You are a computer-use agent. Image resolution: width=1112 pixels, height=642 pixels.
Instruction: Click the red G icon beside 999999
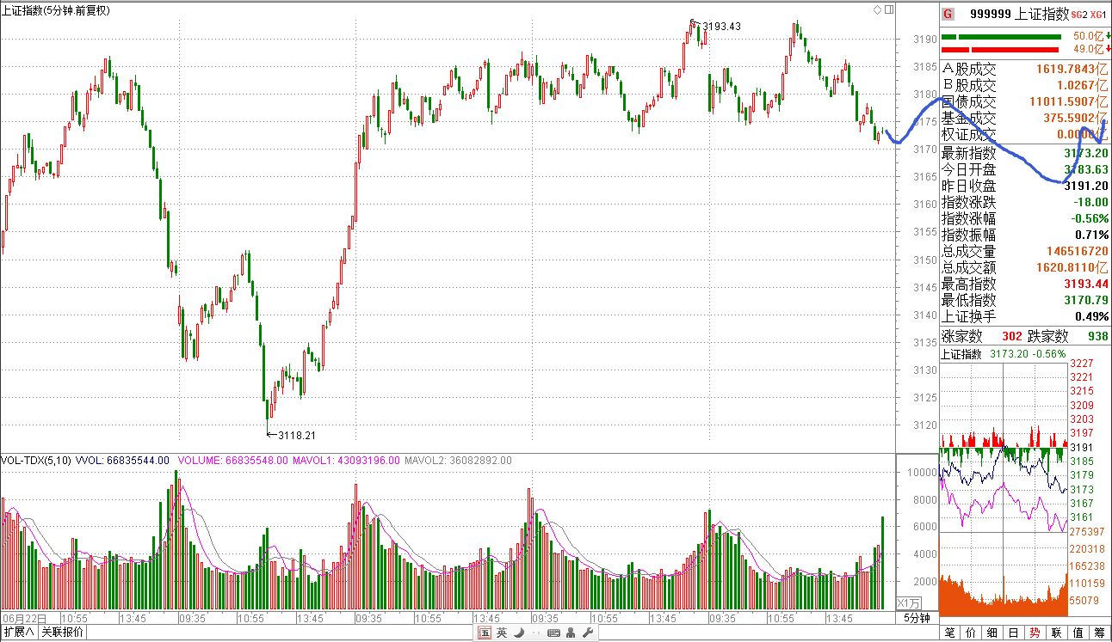[x=948, y=14]
